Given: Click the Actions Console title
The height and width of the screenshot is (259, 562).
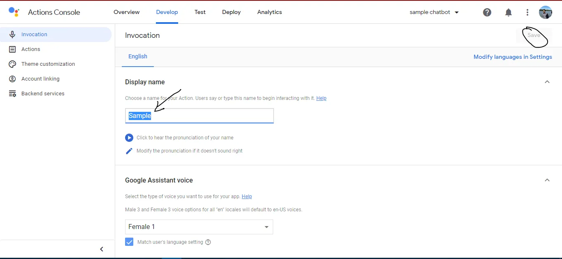Looking at the screenshot, I should (x=54, y=12).
